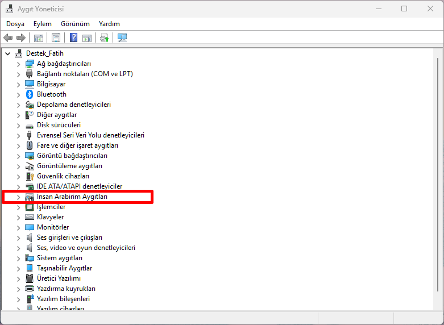Click the camera icon for Görüntüleme aygıtları

(30, 166)
